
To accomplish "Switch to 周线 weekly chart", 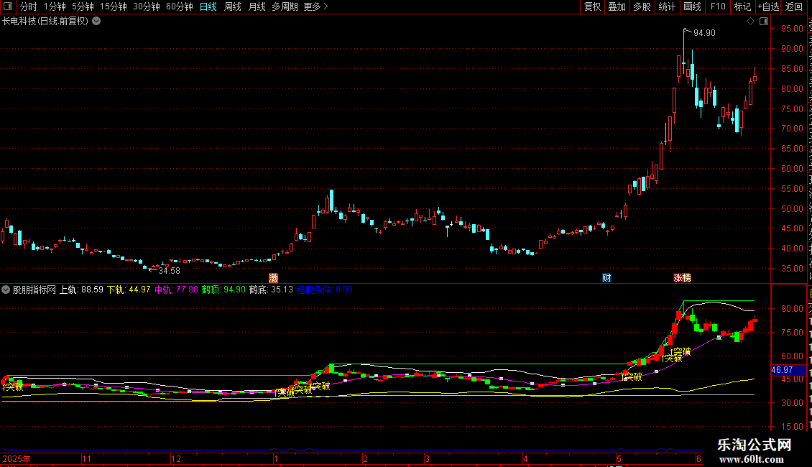I will [233, 6].
